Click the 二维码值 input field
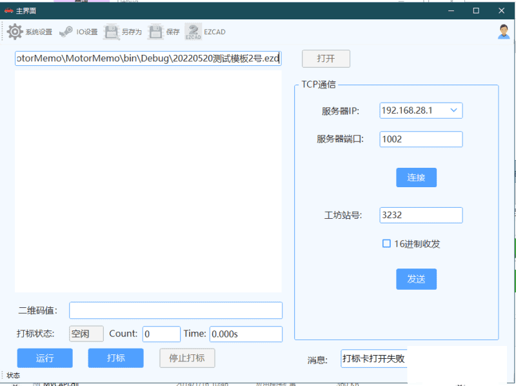Image resolution: width=516 pixels, height=386 pixels. (x=175, y=310)
